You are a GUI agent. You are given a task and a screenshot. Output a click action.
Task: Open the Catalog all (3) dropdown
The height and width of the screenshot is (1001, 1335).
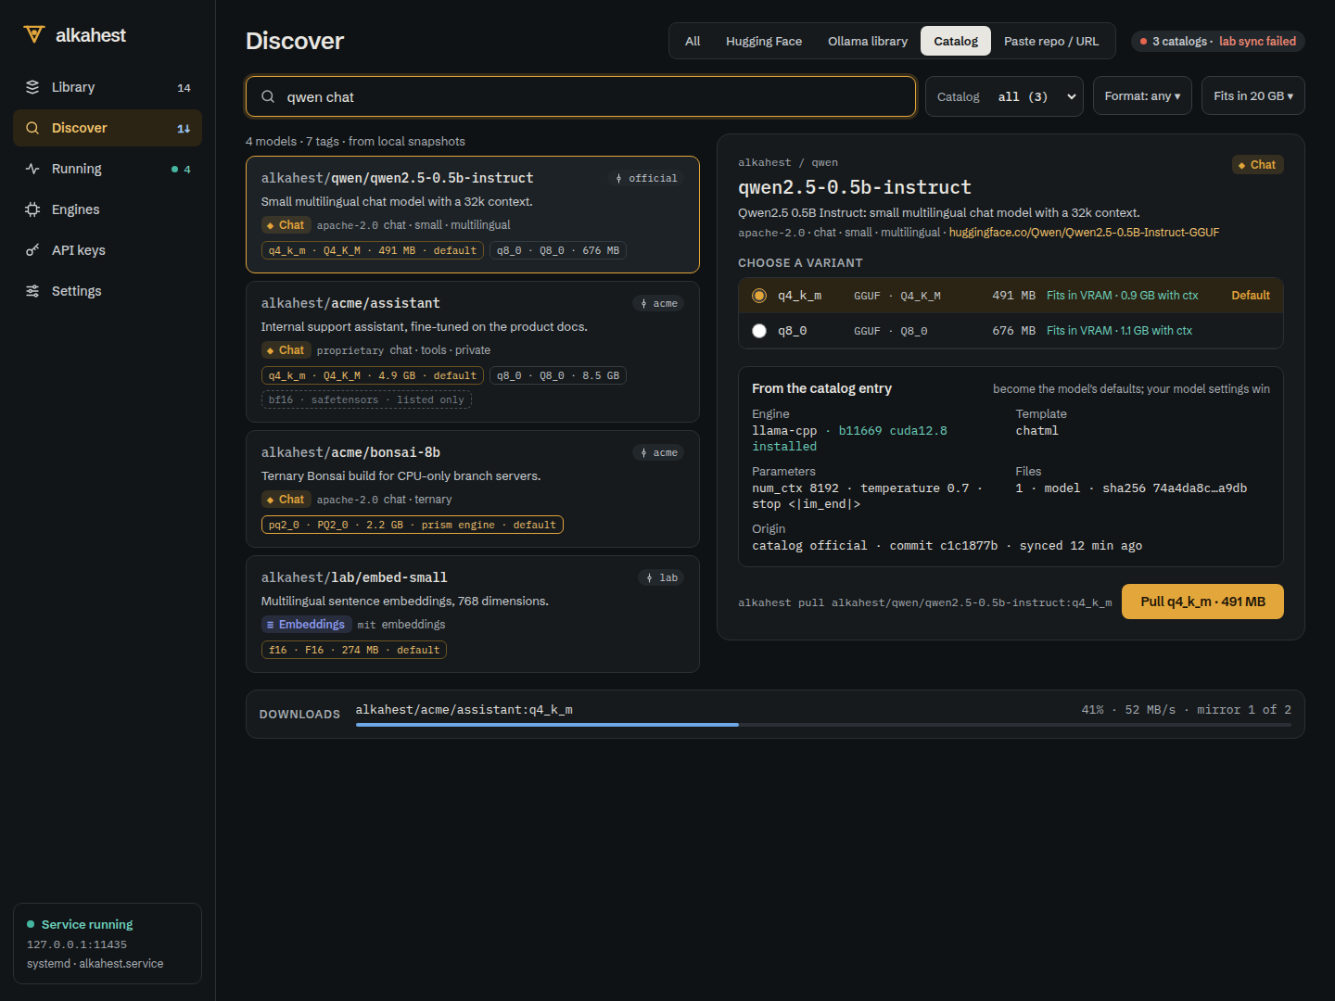pyautogui.click(x=1004, y=96)
